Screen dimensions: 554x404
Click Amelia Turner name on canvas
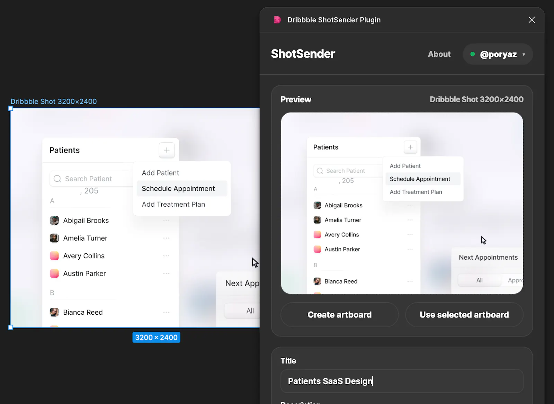click(85, 238)
